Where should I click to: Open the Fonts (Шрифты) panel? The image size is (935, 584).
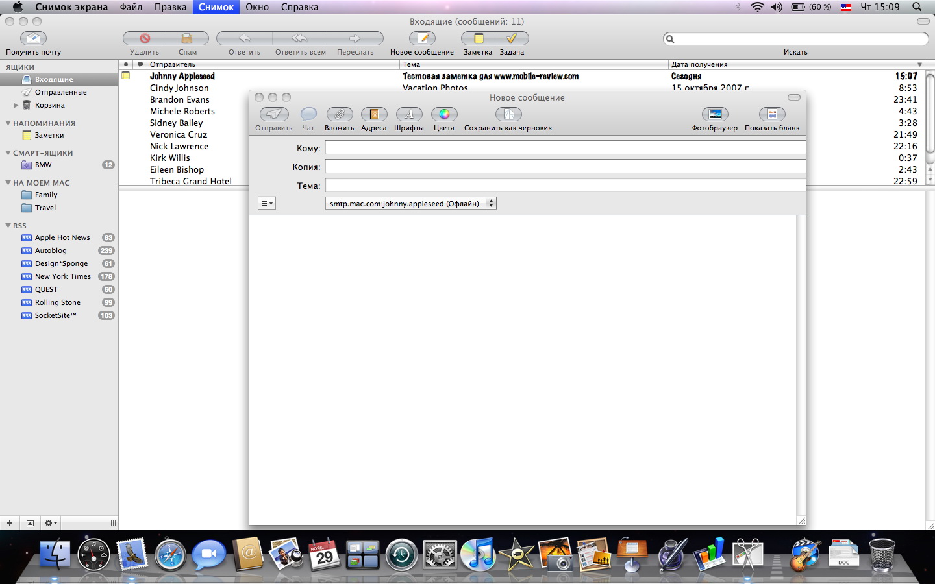pyautogui.click(x=409, y=114)
